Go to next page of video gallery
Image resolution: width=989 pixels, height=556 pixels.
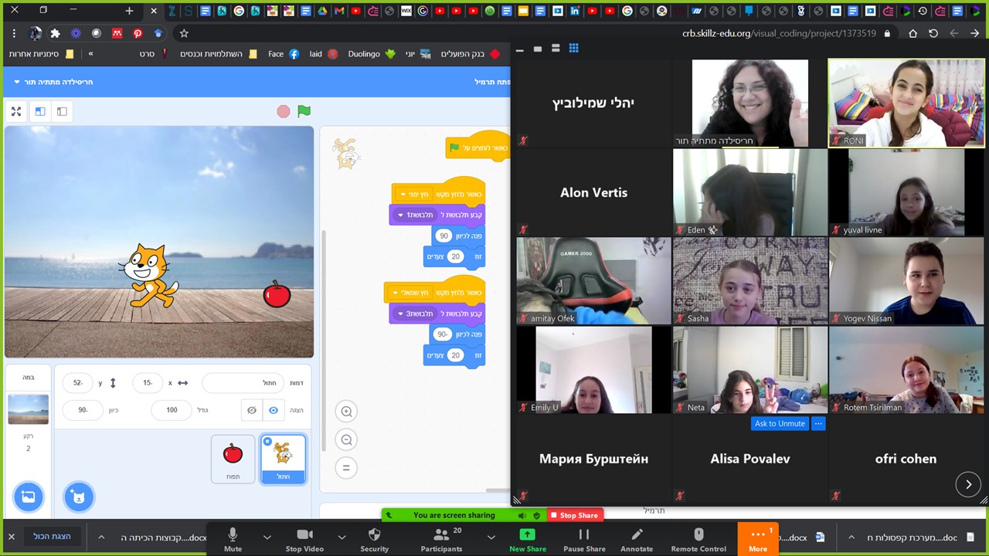tap(968, 484)
